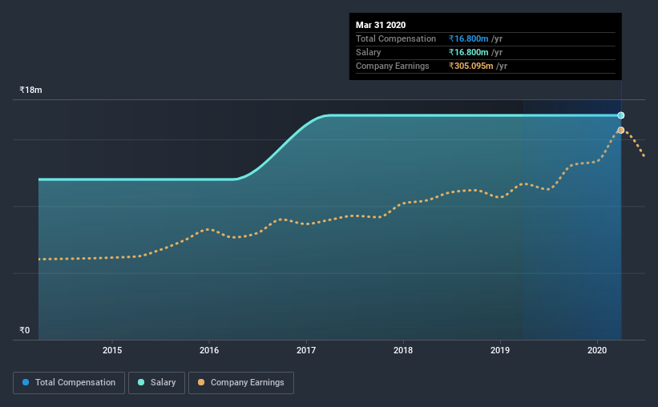Click the Mar 31 2020 tooltip date
The image size is (658, 407).
[x=381, y=25]
